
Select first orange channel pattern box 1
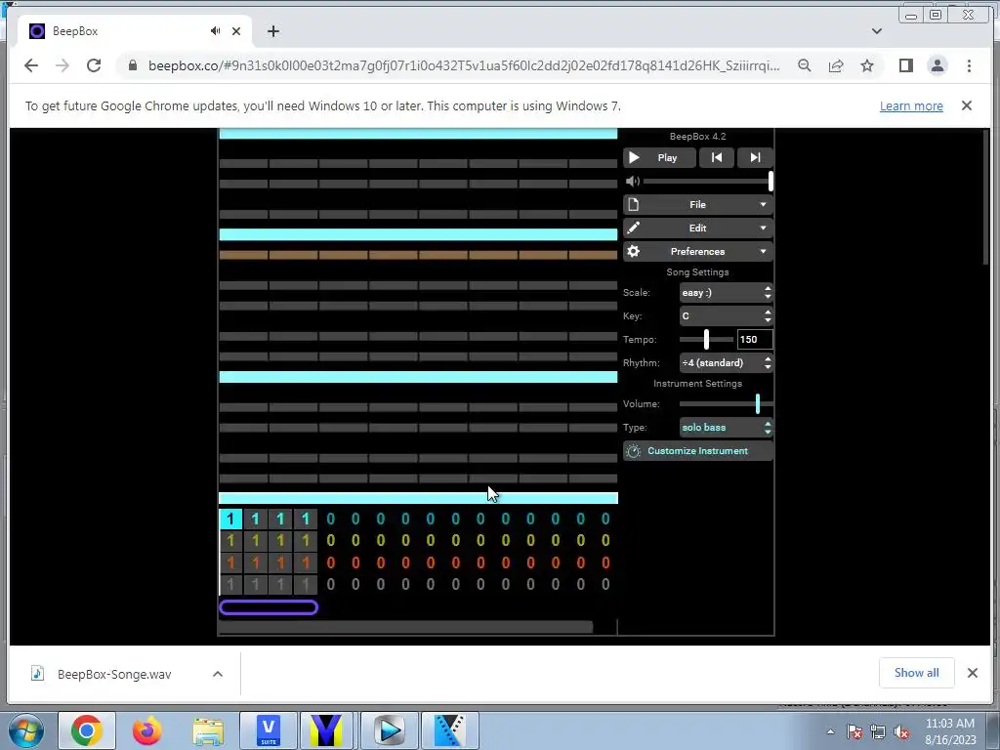tap(230, 562)
